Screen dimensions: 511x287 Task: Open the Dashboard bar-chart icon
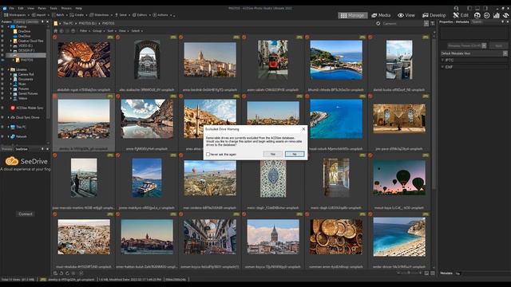coord(496,15)
